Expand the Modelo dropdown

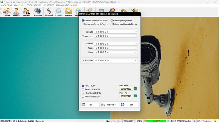click(x=136, y=48)
